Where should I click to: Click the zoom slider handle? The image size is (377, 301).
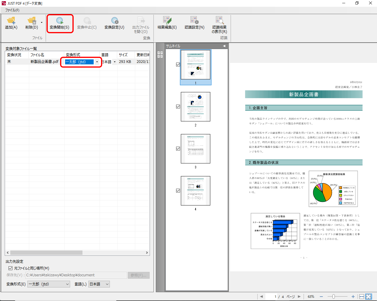click(x=334, y=297)
